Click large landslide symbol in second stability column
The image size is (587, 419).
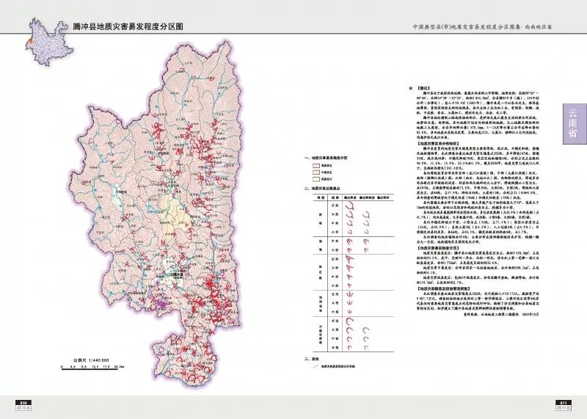[x=366, y=215]
